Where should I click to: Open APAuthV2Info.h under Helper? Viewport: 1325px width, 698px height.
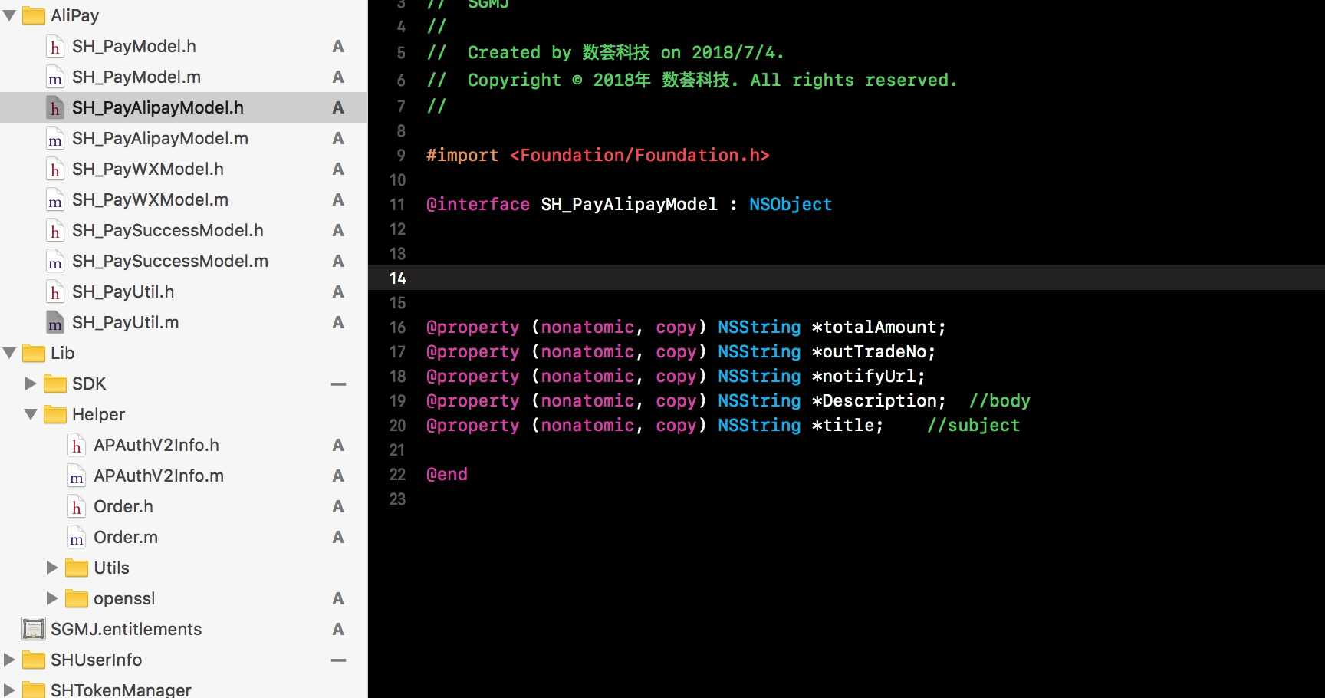[156, 445]
